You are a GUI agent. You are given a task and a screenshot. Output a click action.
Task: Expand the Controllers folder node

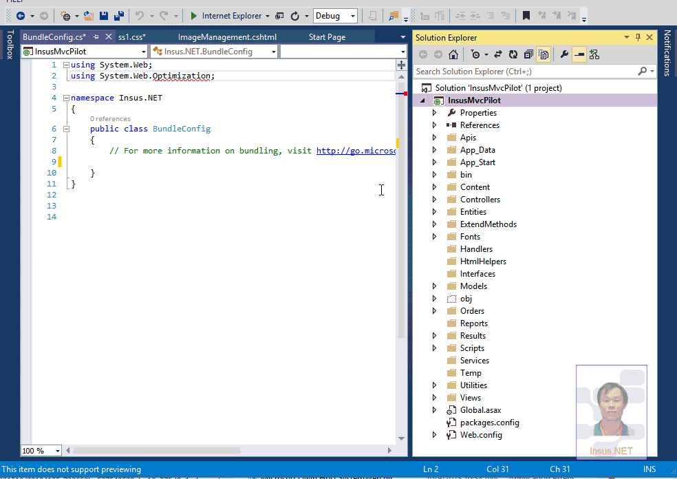point(434,200)
